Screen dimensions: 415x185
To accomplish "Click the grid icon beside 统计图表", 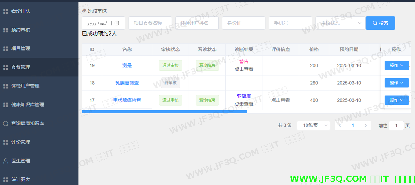I will (x=6, y=180).
